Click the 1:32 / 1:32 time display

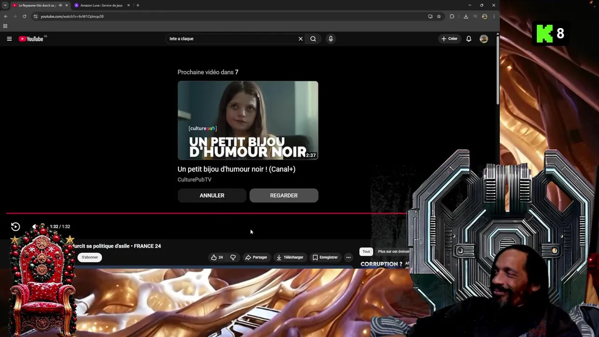pos(60,227)
